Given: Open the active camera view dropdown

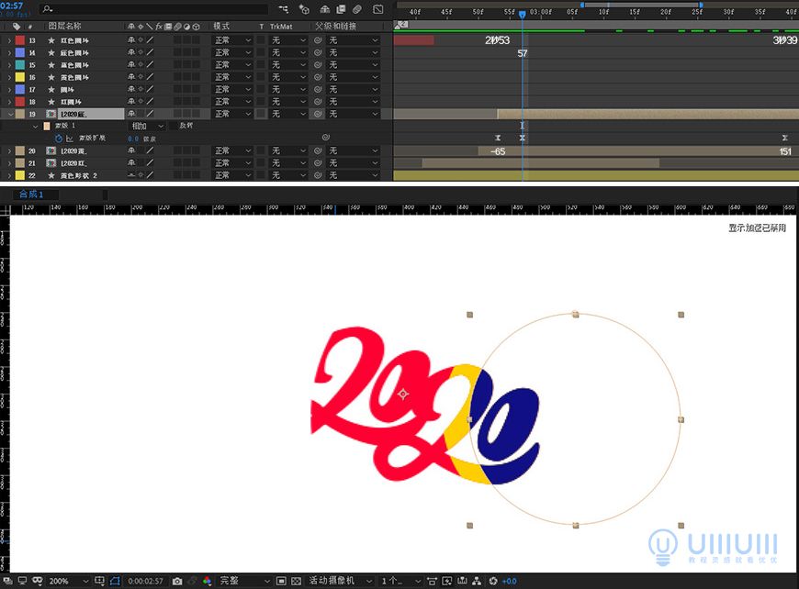Looking at the screenshot, I should tap(340, 581).
